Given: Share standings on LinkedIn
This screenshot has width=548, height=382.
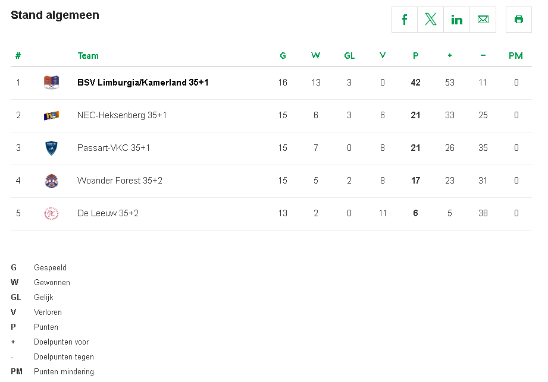Looking at the screenshot, I should point(457,20).
